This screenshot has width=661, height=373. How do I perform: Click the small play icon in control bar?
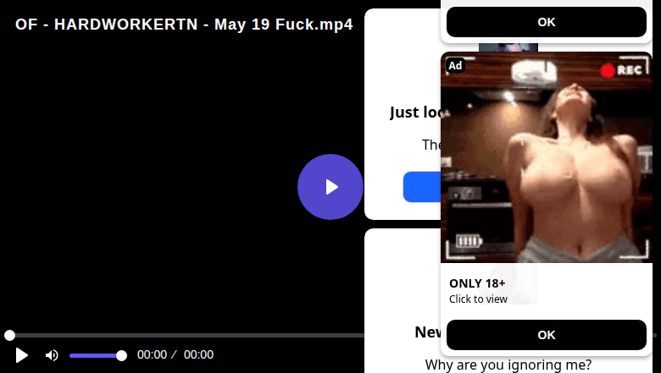tap(21, 355)
